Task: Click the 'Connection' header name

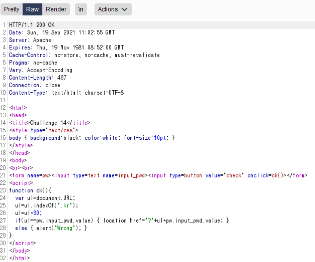Action: point(24,85)
